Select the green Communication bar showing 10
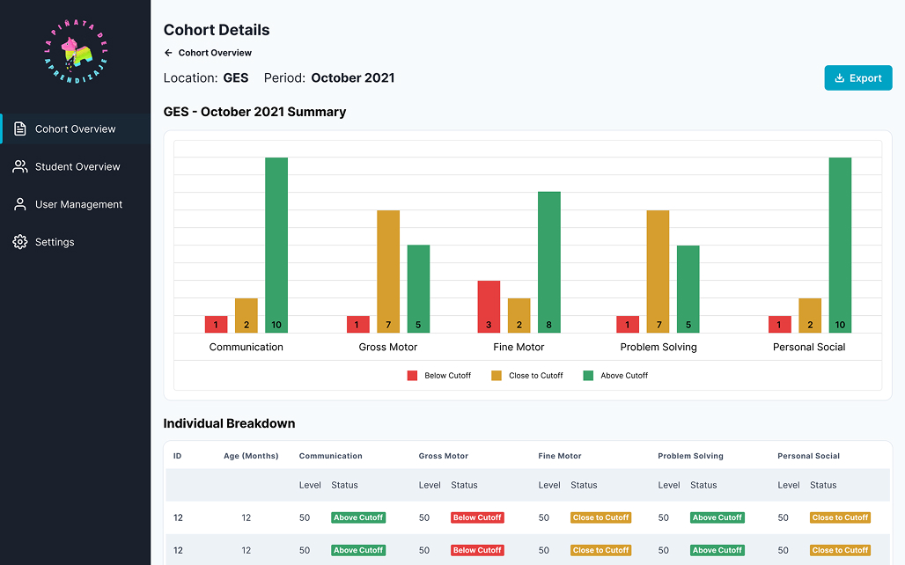 (x=276, y=245)
